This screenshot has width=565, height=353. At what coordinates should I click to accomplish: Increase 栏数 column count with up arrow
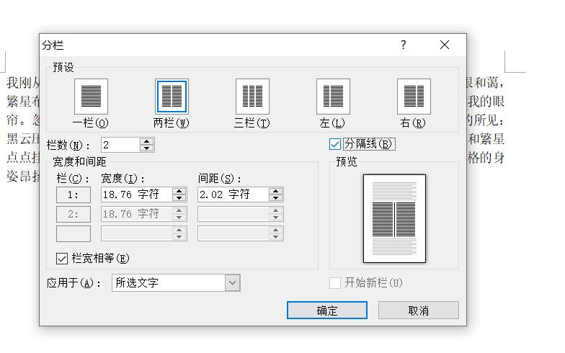tap(147, 141)
